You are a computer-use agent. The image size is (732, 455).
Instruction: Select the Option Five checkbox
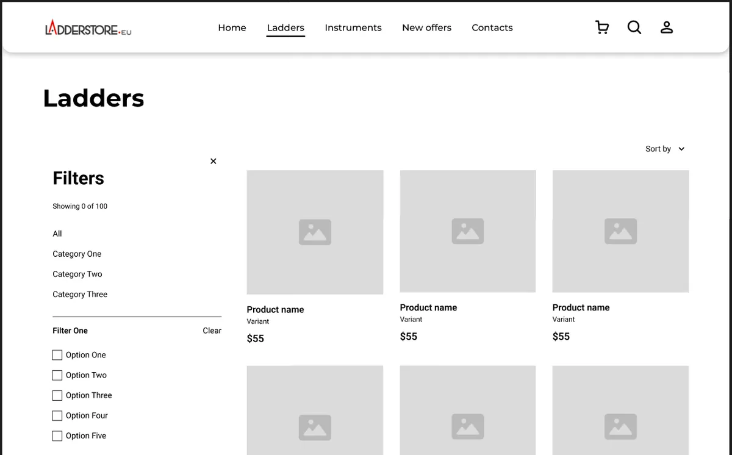point(57,435)
